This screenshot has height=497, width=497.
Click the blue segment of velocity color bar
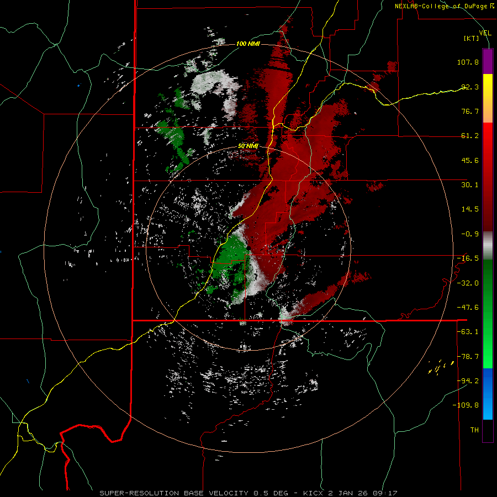pyautogui.click(x=488, y=394)
